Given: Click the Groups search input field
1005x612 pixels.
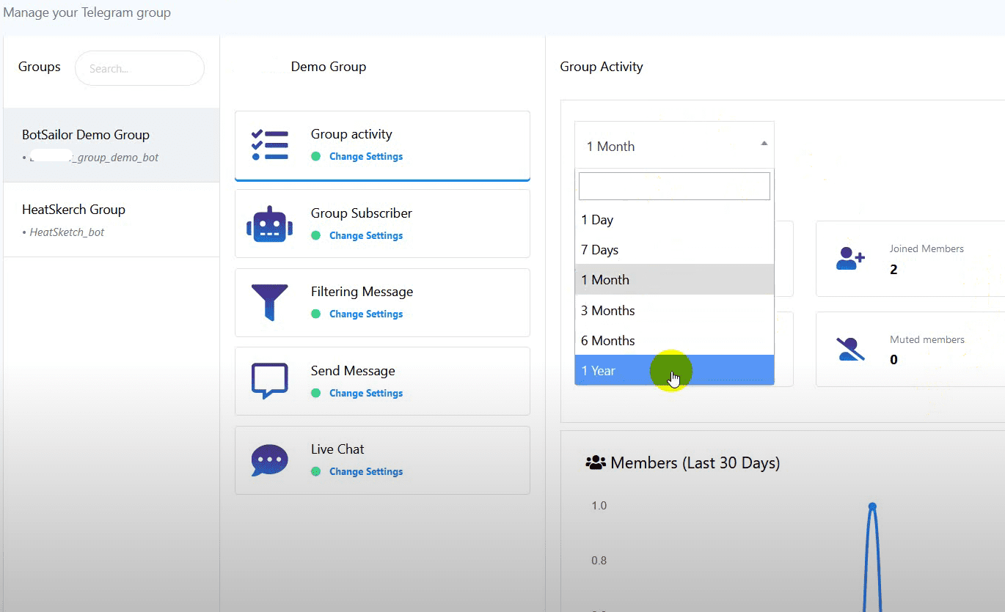Looking at the screenshot, I should [139, 68].
